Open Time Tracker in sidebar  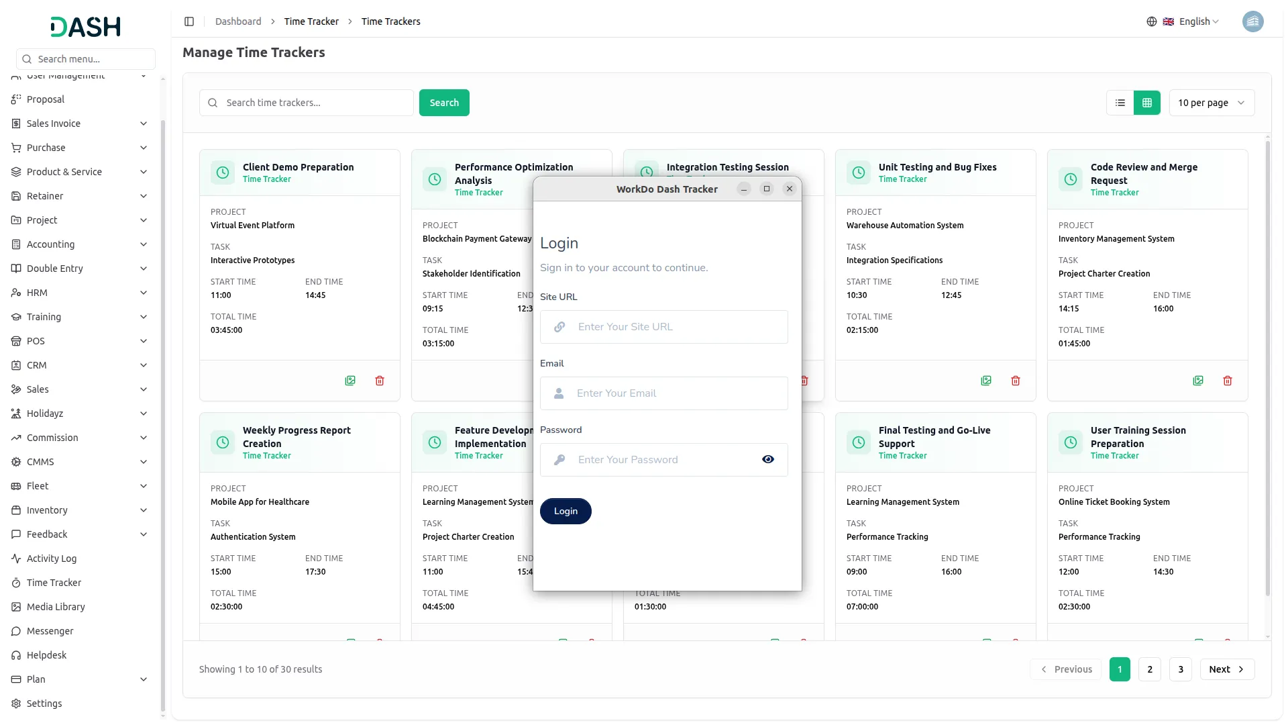54,583
